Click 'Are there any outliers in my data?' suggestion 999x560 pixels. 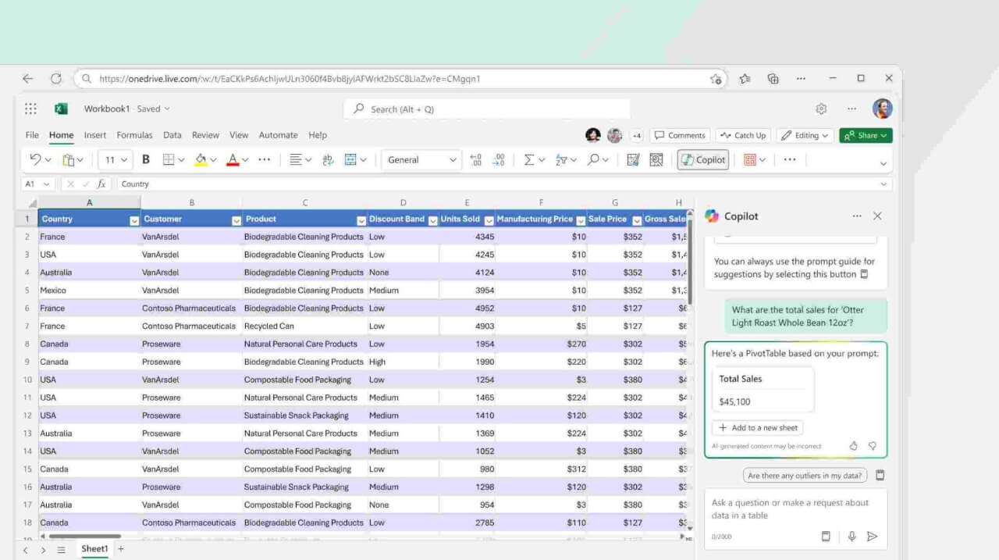coord(805,475)
